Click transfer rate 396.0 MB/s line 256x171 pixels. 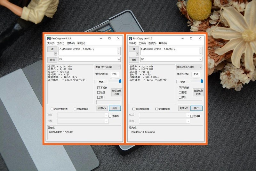point(144,77)
